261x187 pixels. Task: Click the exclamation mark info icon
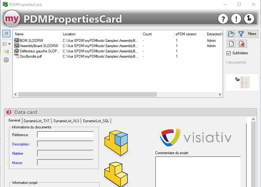coord(236,19)
